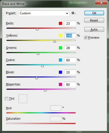109x133 pixels.
Task: Click the Auto button
Action: (94, 29)
